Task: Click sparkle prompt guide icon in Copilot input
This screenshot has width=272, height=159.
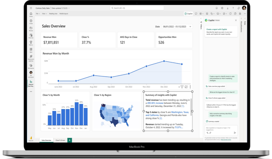Action: coord(207,133)
